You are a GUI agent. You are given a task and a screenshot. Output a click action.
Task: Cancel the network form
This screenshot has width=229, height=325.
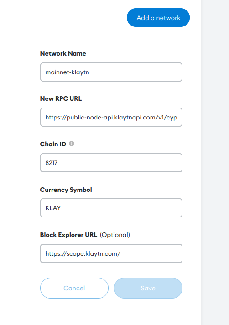click(x=74, y=288)
